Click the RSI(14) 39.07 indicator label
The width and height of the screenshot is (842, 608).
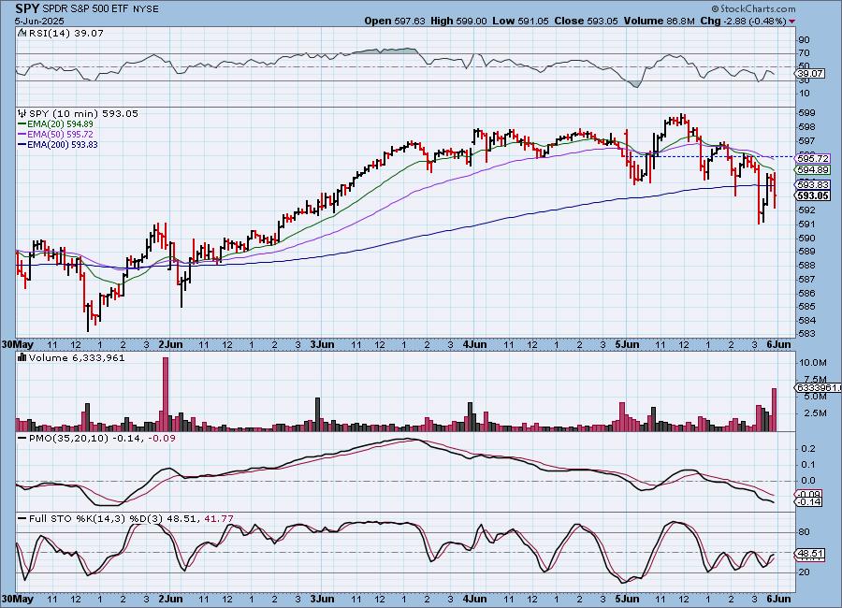pos(66,34)
